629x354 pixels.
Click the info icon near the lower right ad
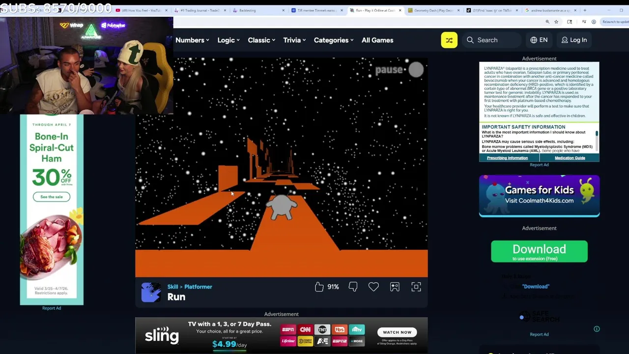click(x=597, y=329)
